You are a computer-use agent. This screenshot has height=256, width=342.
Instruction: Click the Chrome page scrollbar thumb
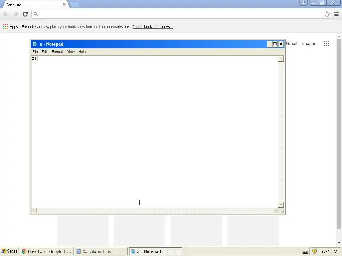pyautogui.click(x=339, y=134)
